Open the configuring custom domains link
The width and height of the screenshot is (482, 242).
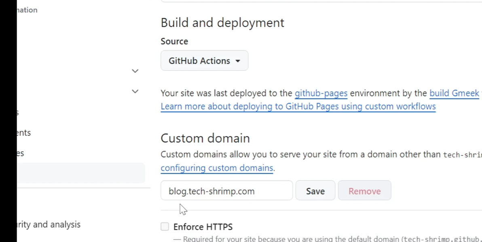217,168
